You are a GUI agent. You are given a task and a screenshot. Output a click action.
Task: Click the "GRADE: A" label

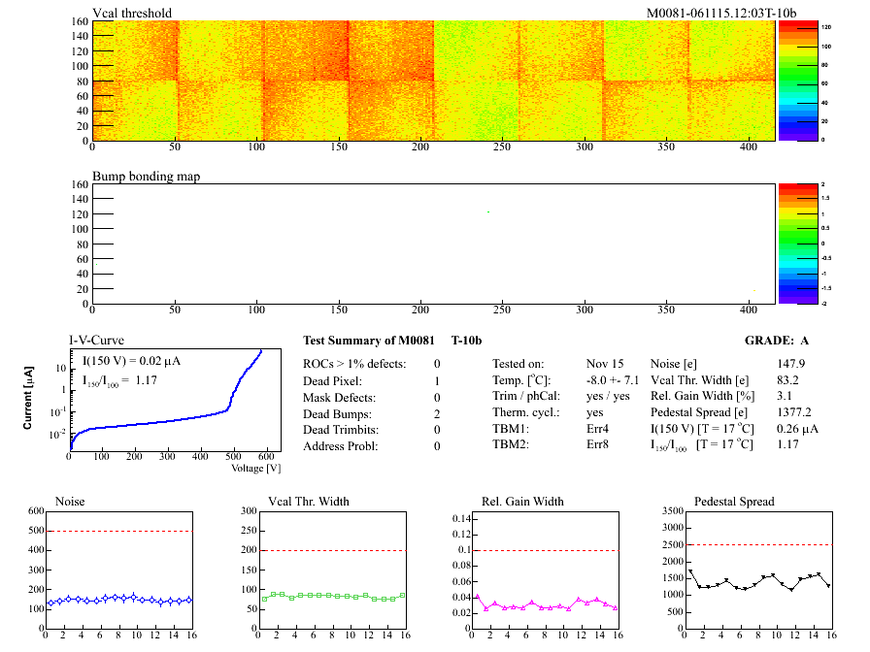pyautogui.click(x=776, y=342)
